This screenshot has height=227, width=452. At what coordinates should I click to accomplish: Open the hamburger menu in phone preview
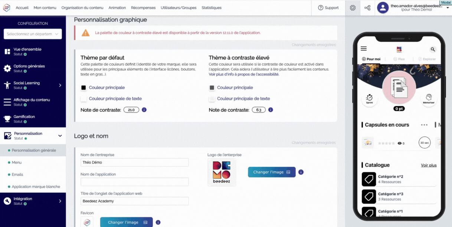click(364, 49)
